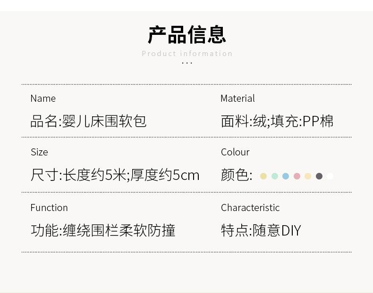The image size is (373, 293).
Task: Choose the blue color dot
Action: (286, 176)
